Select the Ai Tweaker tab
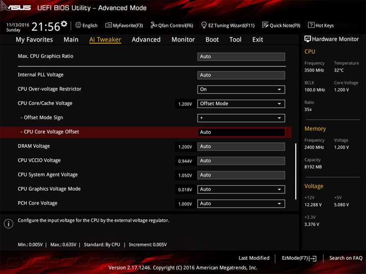366x274 pixels. click(x=105, y=40)
